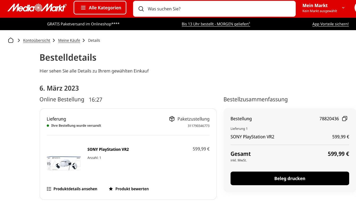Viewport: 356px width, 203px height.
Task: Click the SONY PlayStation VR2 product title
Action: [108, 150]
